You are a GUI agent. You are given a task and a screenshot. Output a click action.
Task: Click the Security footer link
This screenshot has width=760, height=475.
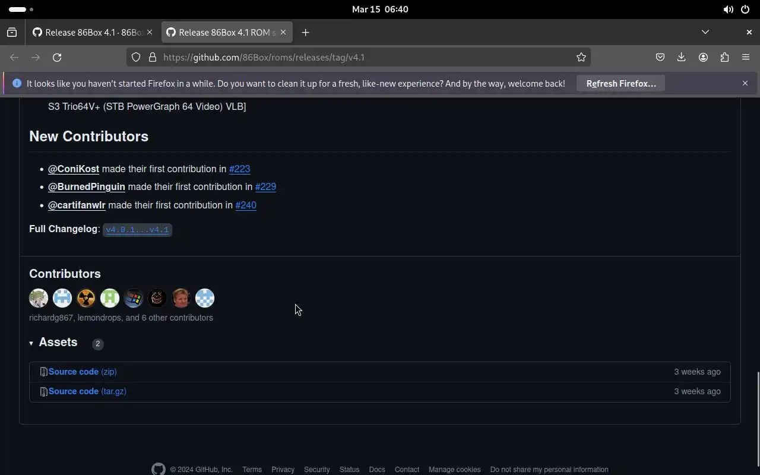click(316, 470)
